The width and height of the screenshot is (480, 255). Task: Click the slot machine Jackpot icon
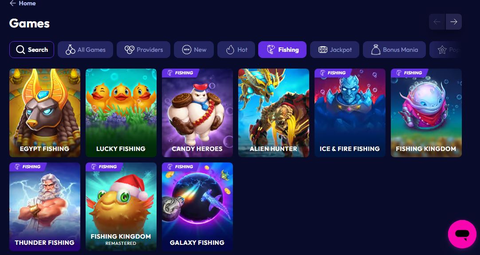pyautogui.click(x=323, y=50)
